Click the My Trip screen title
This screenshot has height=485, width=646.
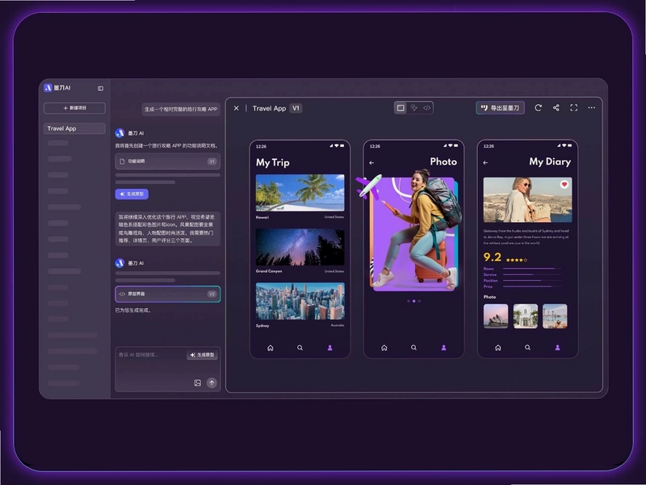click(x=273, y=163)
